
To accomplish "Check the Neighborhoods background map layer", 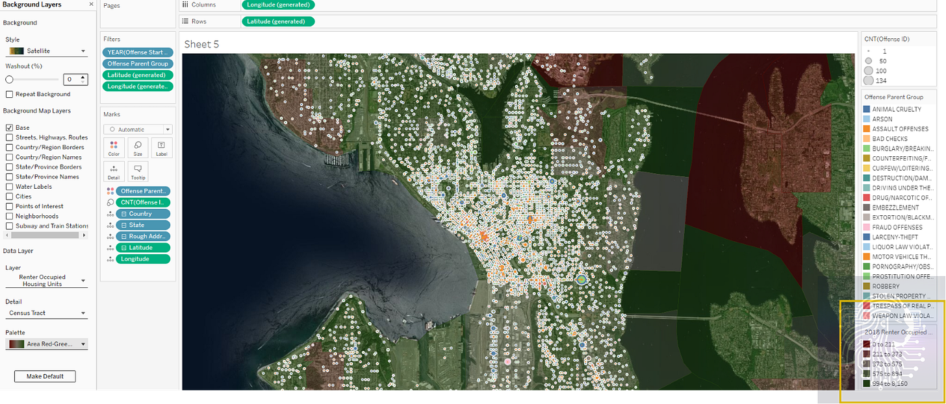I will pos(10,215).
